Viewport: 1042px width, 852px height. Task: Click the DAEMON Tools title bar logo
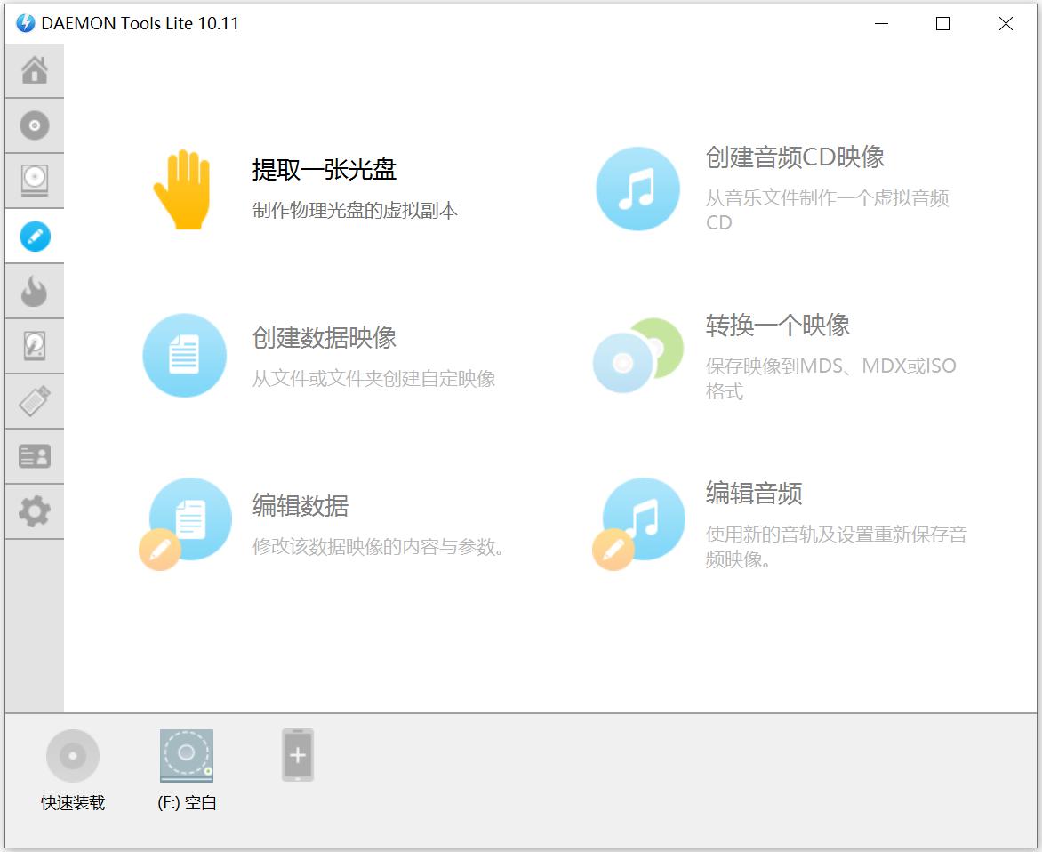(x=25, y=23)
